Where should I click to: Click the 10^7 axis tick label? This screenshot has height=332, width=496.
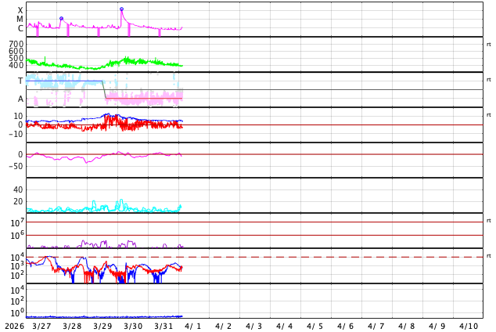[x=15, y=223]
